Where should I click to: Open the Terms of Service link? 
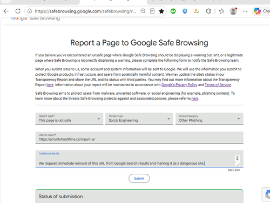[x=218, y=85]
